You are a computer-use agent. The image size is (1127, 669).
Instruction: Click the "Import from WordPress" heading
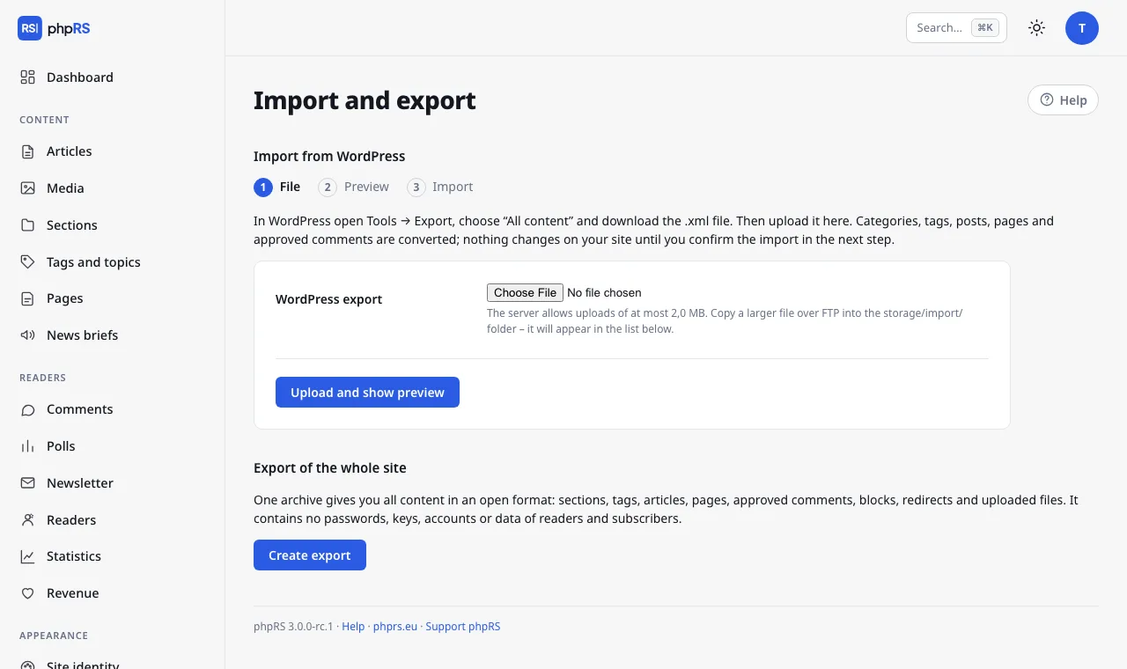click(x=329, y=157)
